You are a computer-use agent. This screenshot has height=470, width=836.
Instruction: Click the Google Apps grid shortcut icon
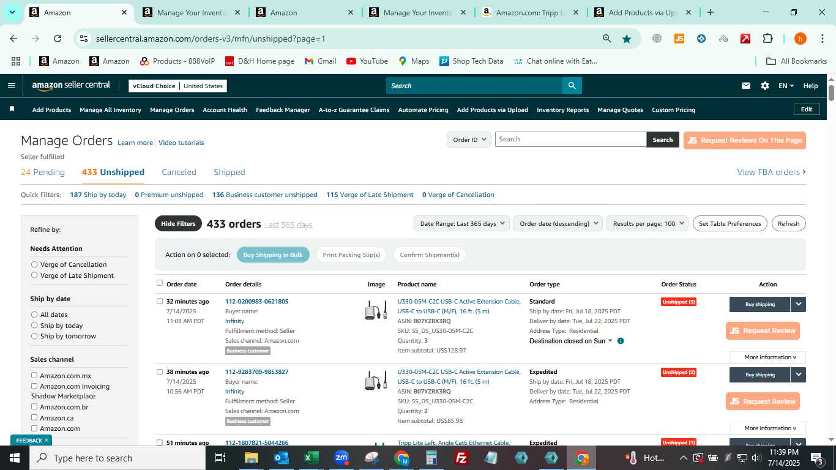(16, 61)
